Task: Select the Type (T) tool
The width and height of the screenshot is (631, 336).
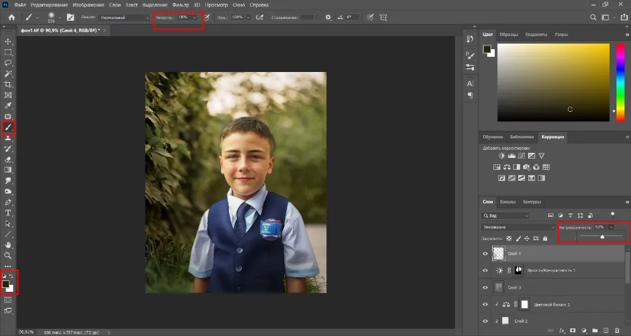Action: [x=9, y=213]
